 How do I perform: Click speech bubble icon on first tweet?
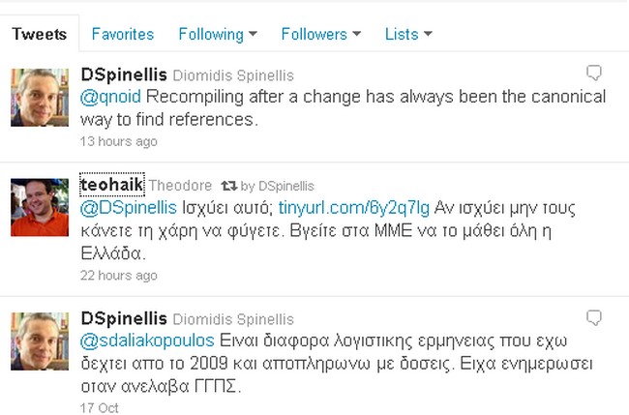(x=595, y=73)
